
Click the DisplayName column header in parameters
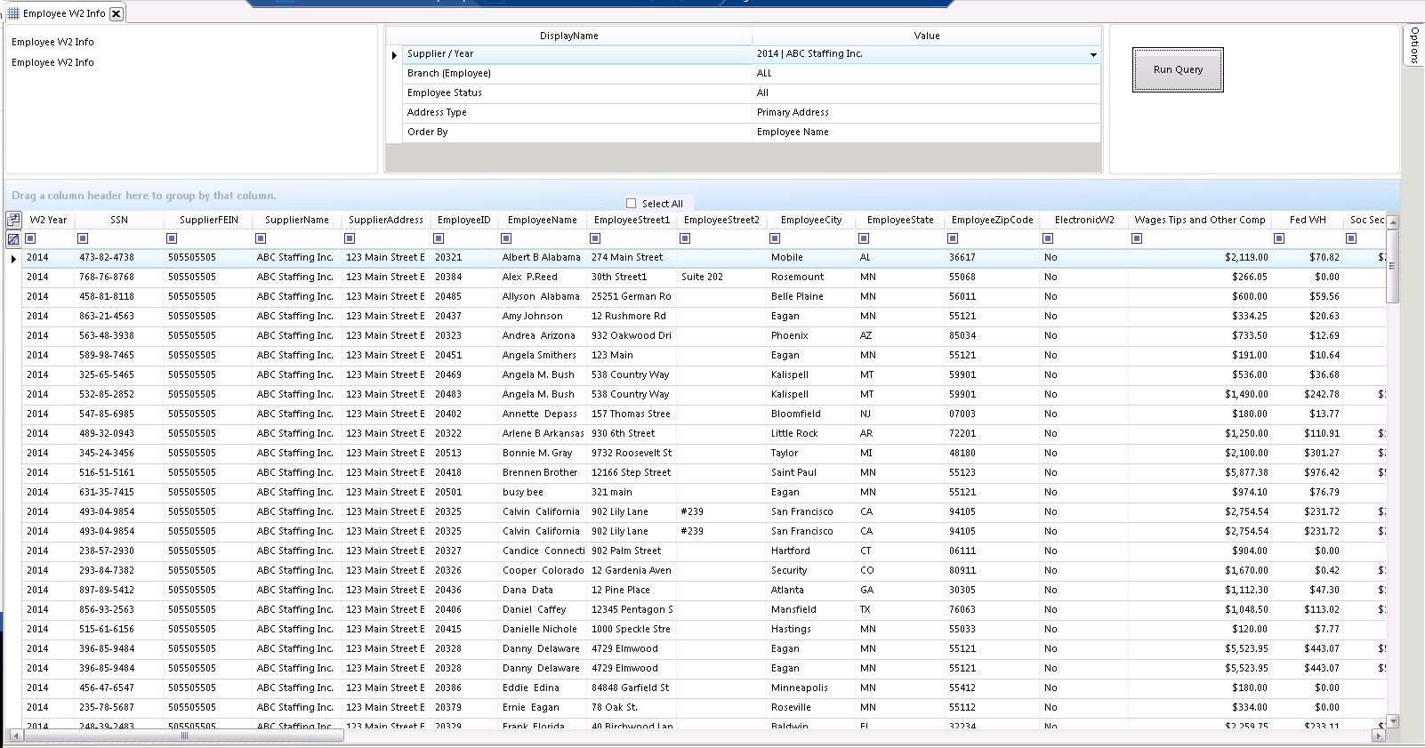tap(569, 36)
